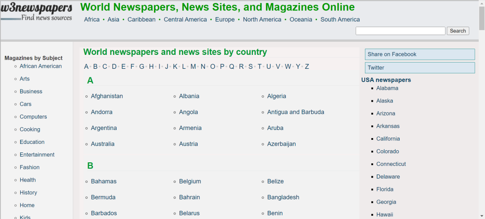Jump to letter M in the alphabet index
Viewport: 485px width, 219px height.
pyautogui.click(x=193, y=67)
